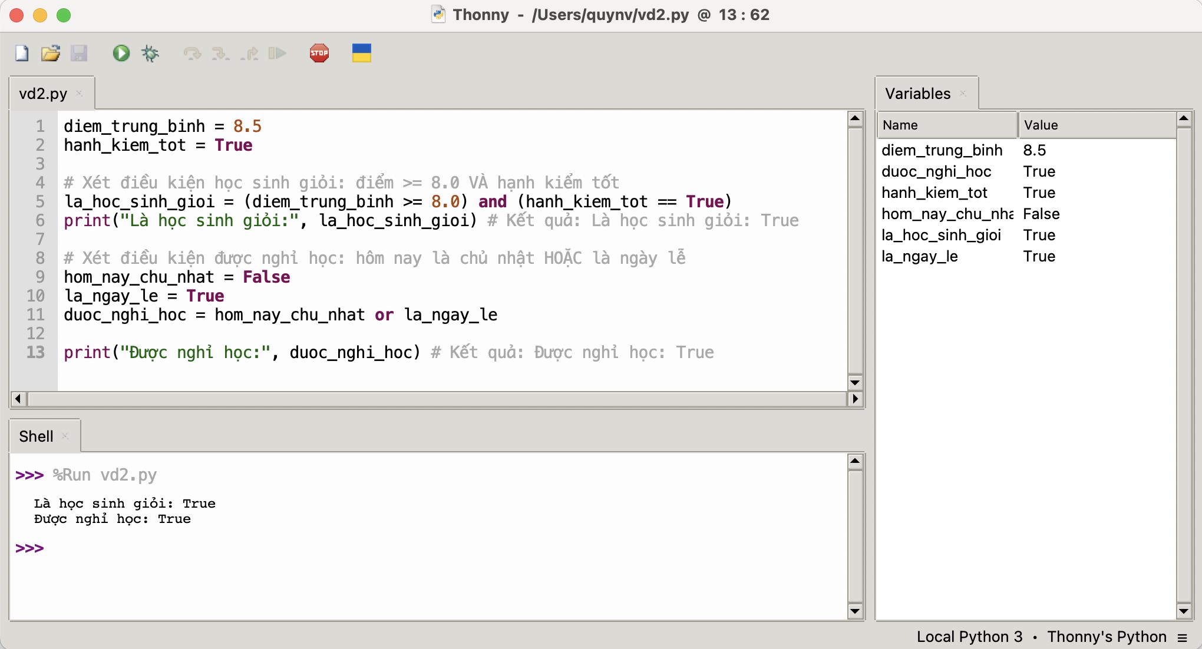Open a file with folder icon
Image resolution: width=1202 pixels, height=649 pixels.
[x=51, y=54]
